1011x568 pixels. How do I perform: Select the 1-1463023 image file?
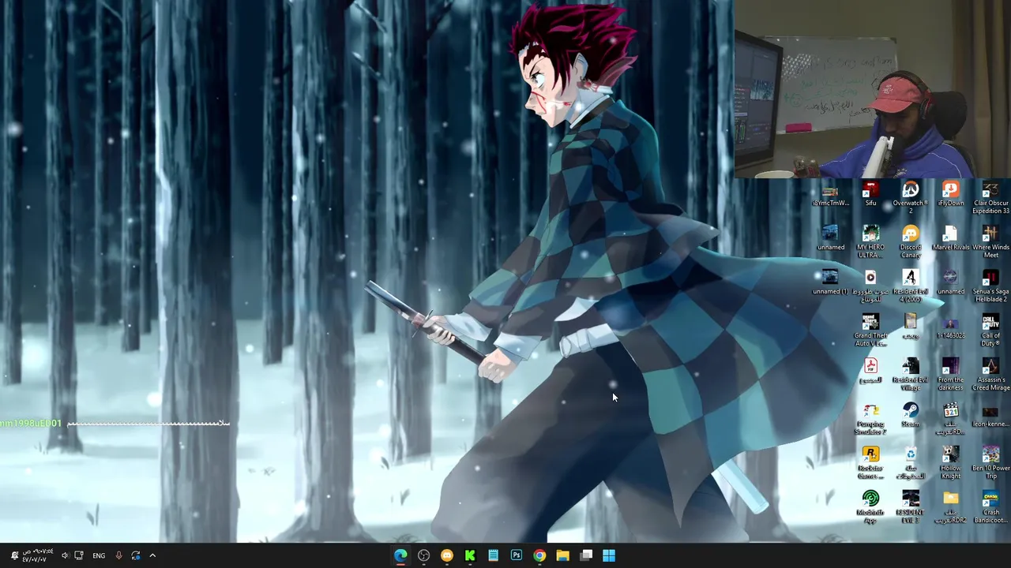coord(950,327)
